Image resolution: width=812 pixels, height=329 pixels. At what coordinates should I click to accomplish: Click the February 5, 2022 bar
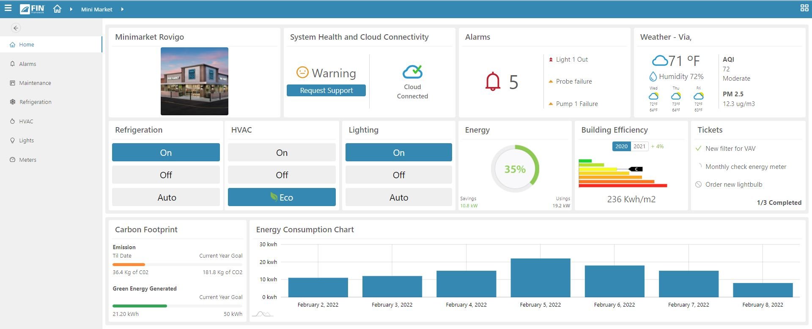pyautogui.click(x=540, y=277)
